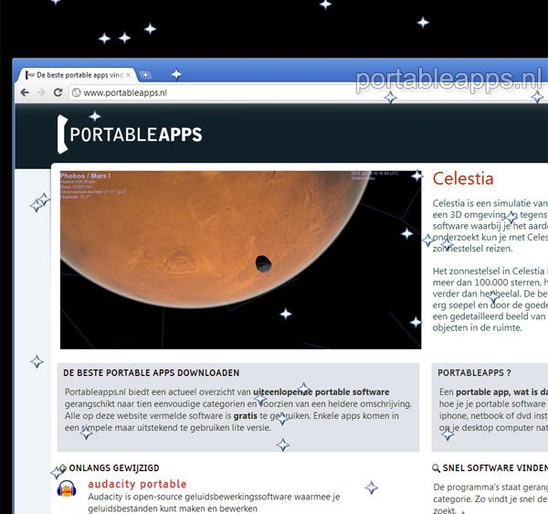The height and width of the screenshot is (514, 548).
Task: Open the Celestia heading link
Action: pos(462,178)
